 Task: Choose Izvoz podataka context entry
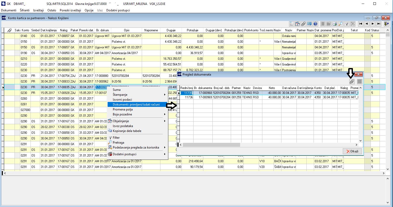(138, 126)
